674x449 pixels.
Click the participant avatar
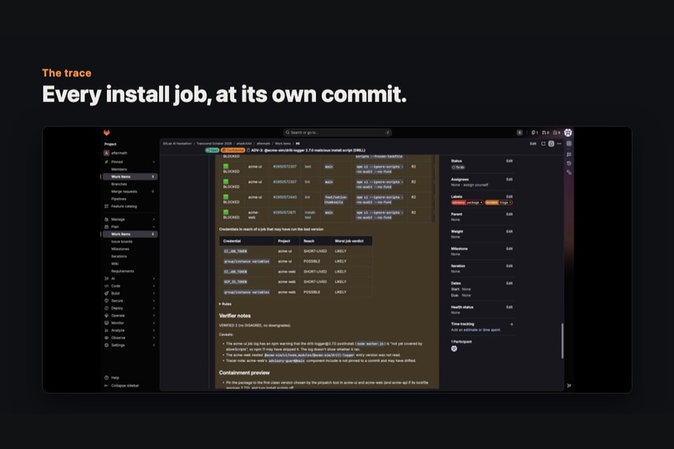click(454, 349)
